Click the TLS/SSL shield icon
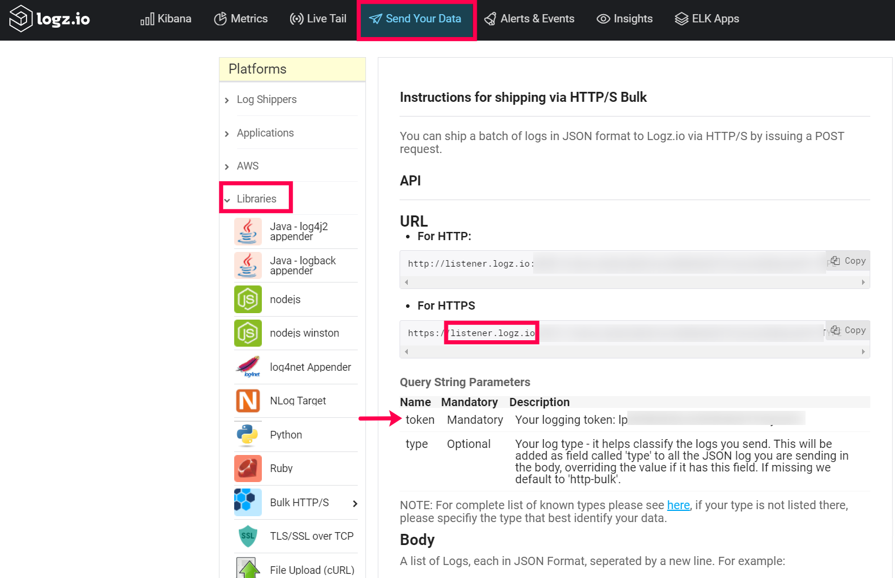The image size is (895, 578). (248, 536)
